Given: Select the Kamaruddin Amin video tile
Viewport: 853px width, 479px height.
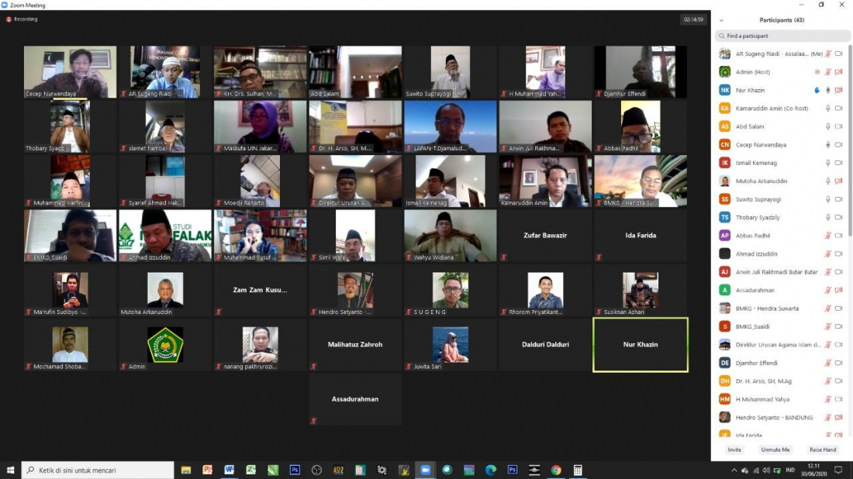Looking at the screenshot, I should pyautogui.click(x=545, y=181).
